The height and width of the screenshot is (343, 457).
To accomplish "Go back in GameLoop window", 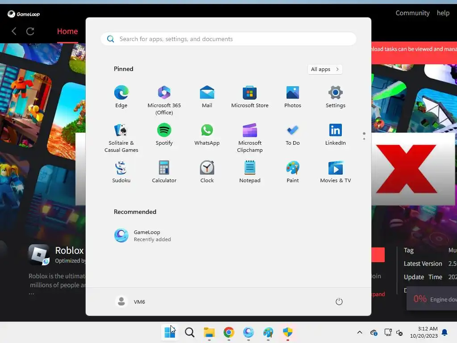I will [14, 31].
